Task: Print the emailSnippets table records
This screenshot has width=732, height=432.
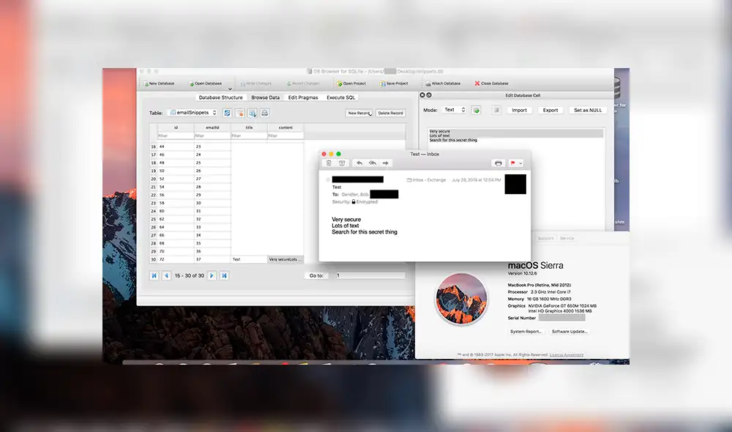Action: tap(264, 113)
